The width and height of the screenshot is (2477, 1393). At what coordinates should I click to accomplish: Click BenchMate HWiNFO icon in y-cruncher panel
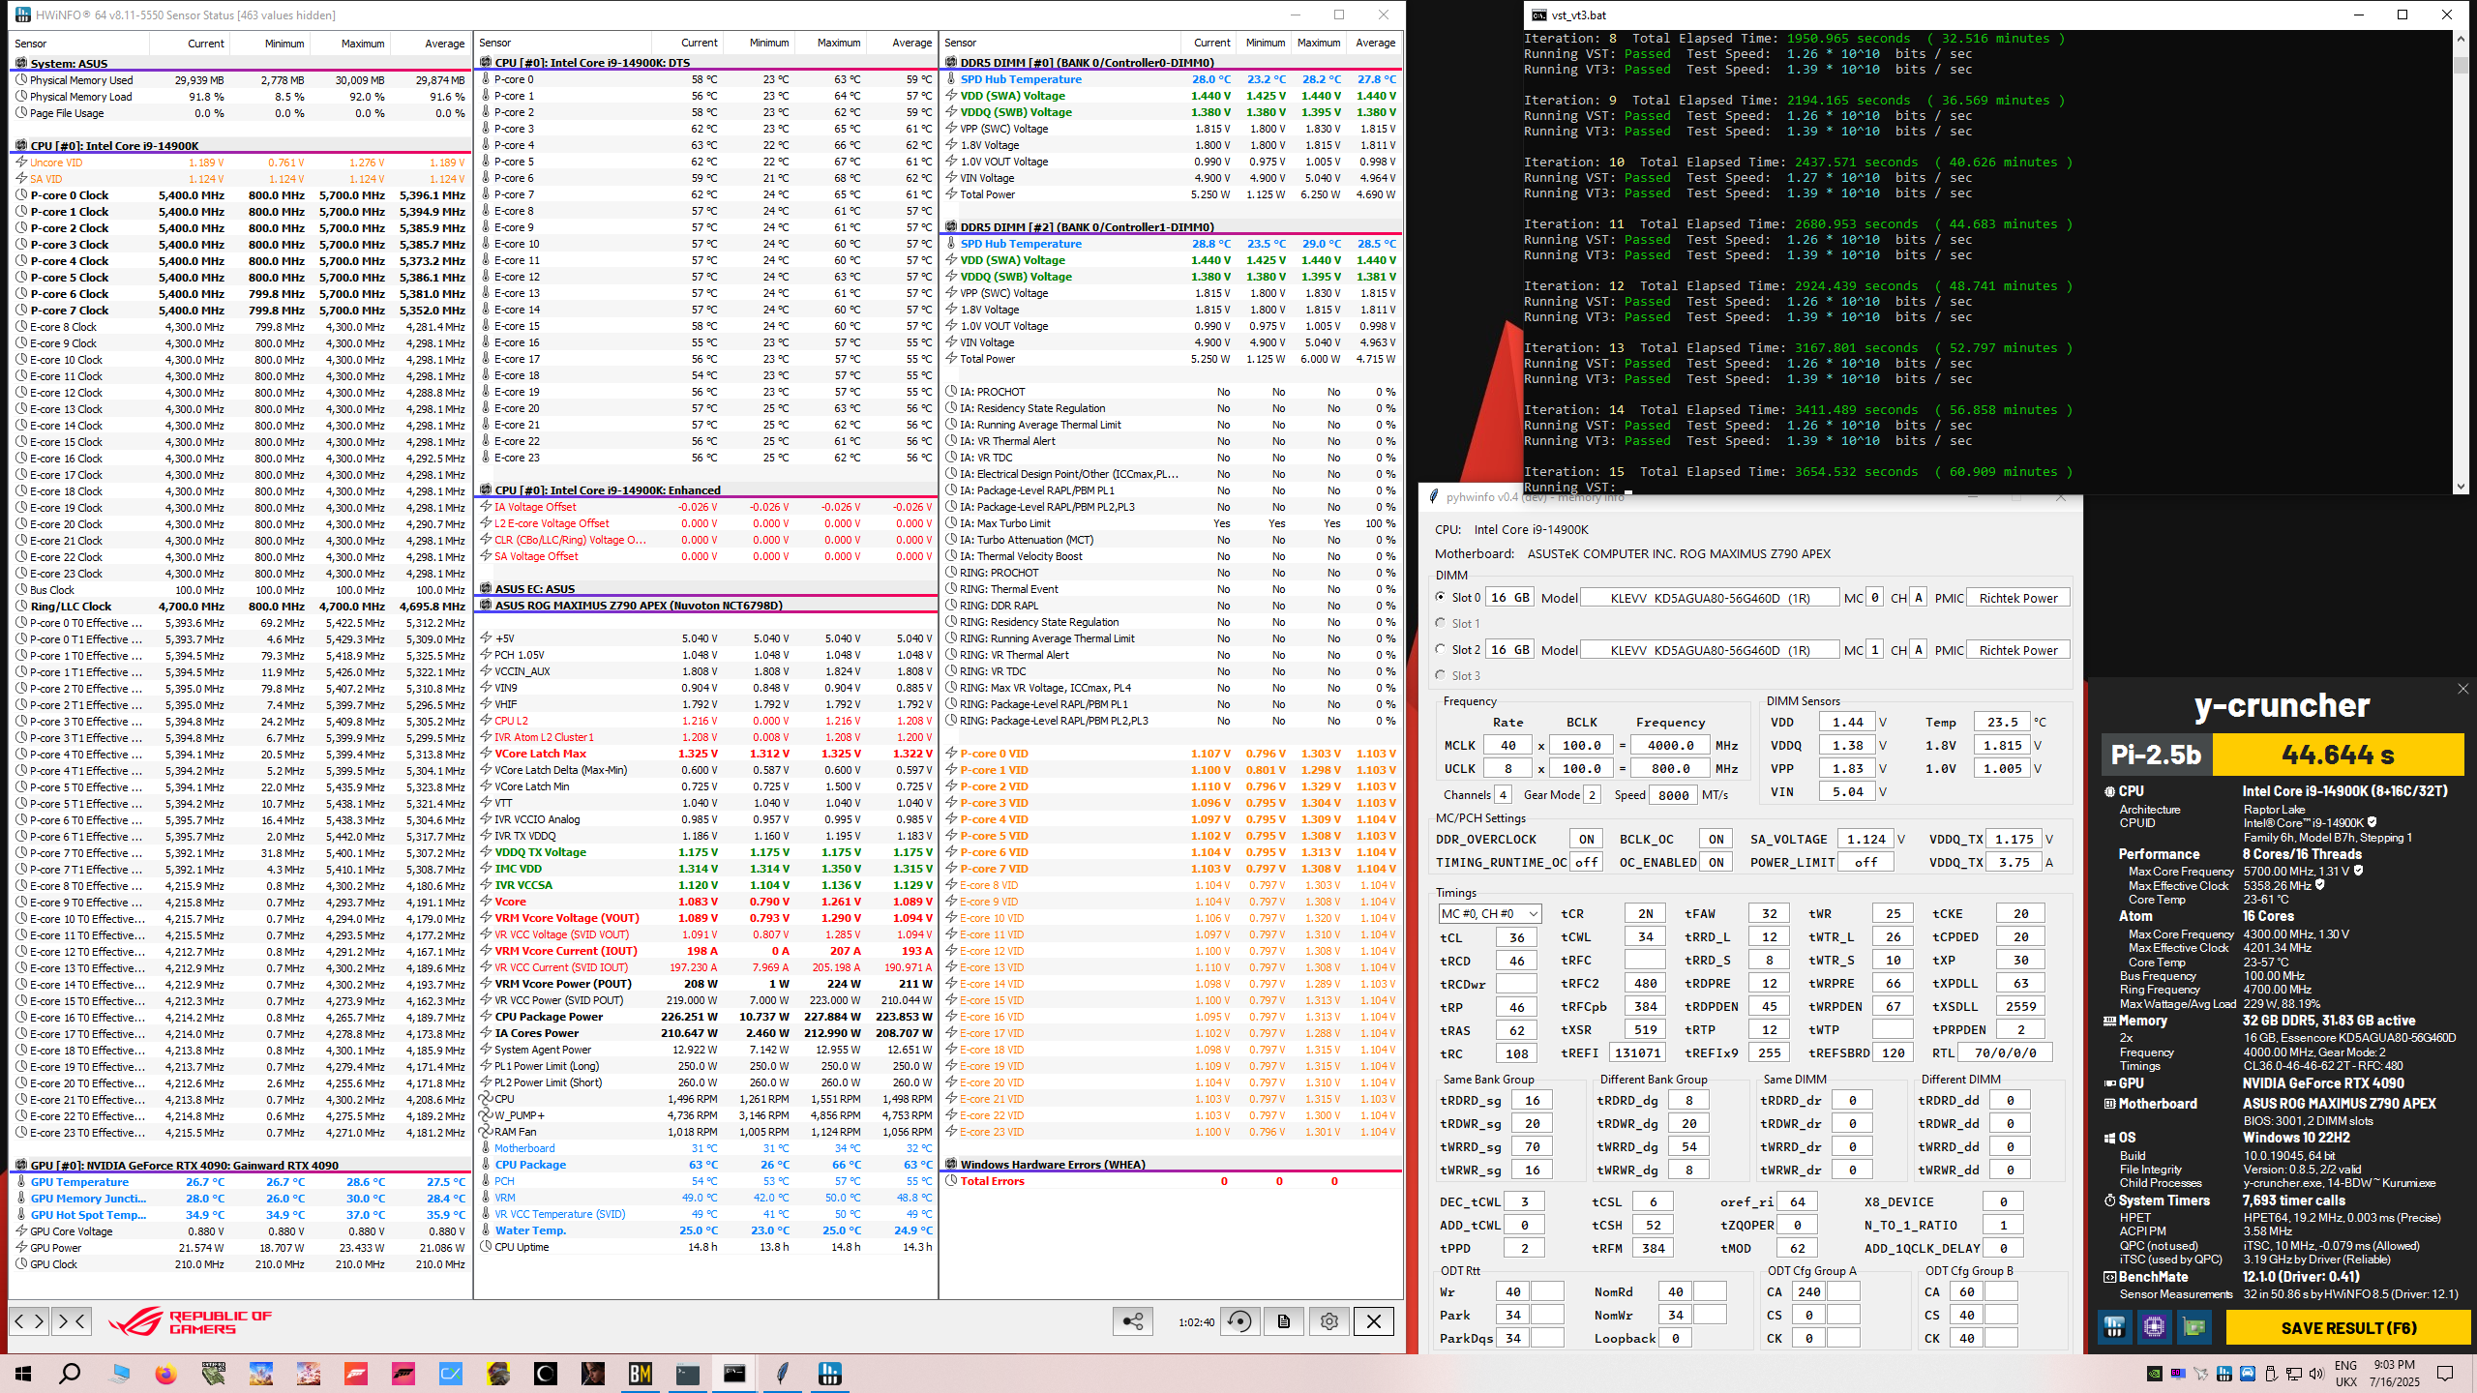(x=2114, y=1327)
